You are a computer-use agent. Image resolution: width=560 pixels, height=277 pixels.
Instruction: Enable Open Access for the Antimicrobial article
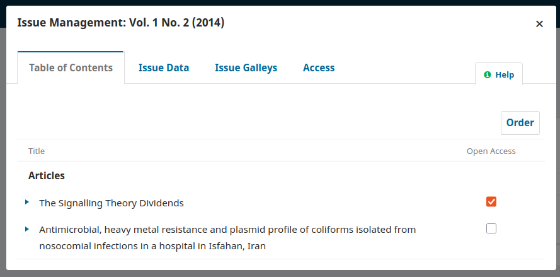click(491, 228)
